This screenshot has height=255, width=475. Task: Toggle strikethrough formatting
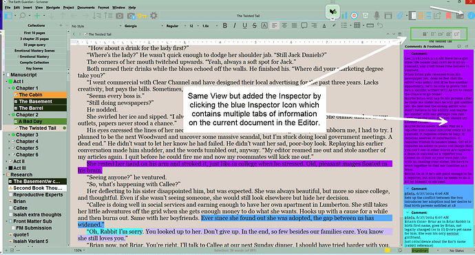point(255,25)
